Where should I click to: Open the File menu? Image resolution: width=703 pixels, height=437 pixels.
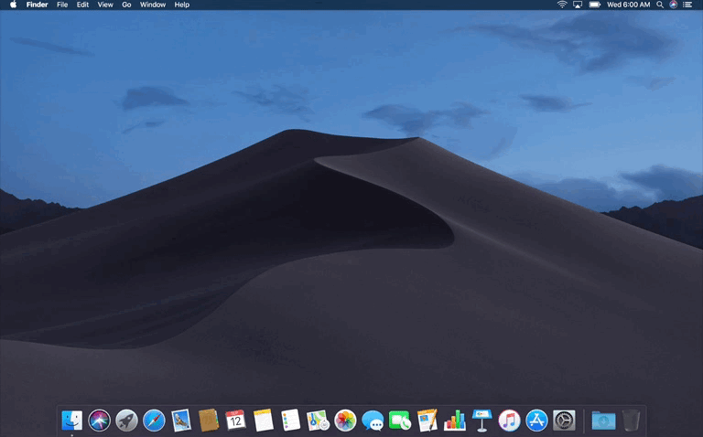[x=62, y=5]
